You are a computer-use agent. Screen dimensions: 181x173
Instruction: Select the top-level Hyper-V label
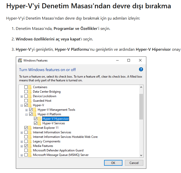(38, 105)
